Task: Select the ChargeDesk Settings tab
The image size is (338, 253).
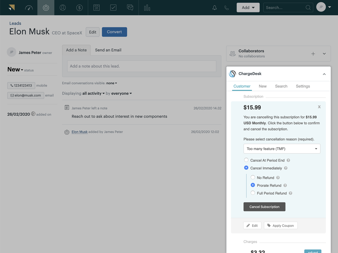Action: (x=303, y=86)
